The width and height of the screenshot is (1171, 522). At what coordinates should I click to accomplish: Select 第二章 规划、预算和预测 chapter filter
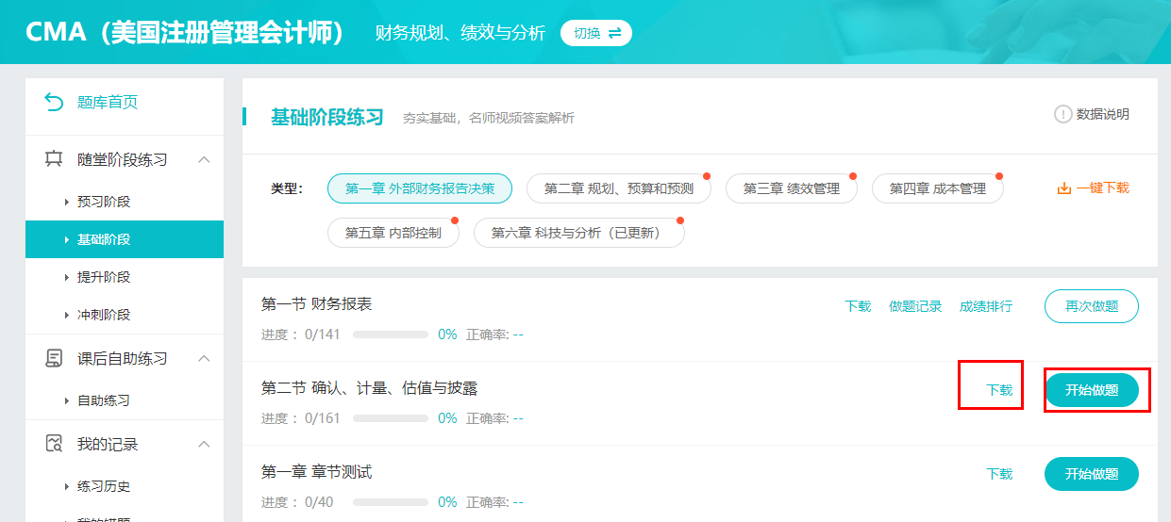(618, 188)
